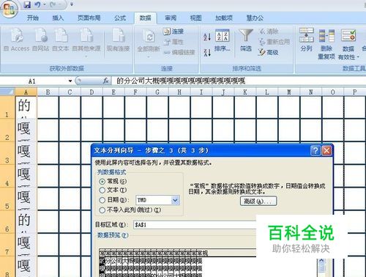Open the 页面布局 tab
366x277 pixels.
(x=89, y=18)
